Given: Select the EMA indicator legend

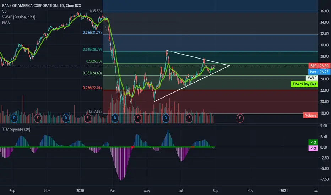Looking at the screenshot, I should tap(6, 23).
